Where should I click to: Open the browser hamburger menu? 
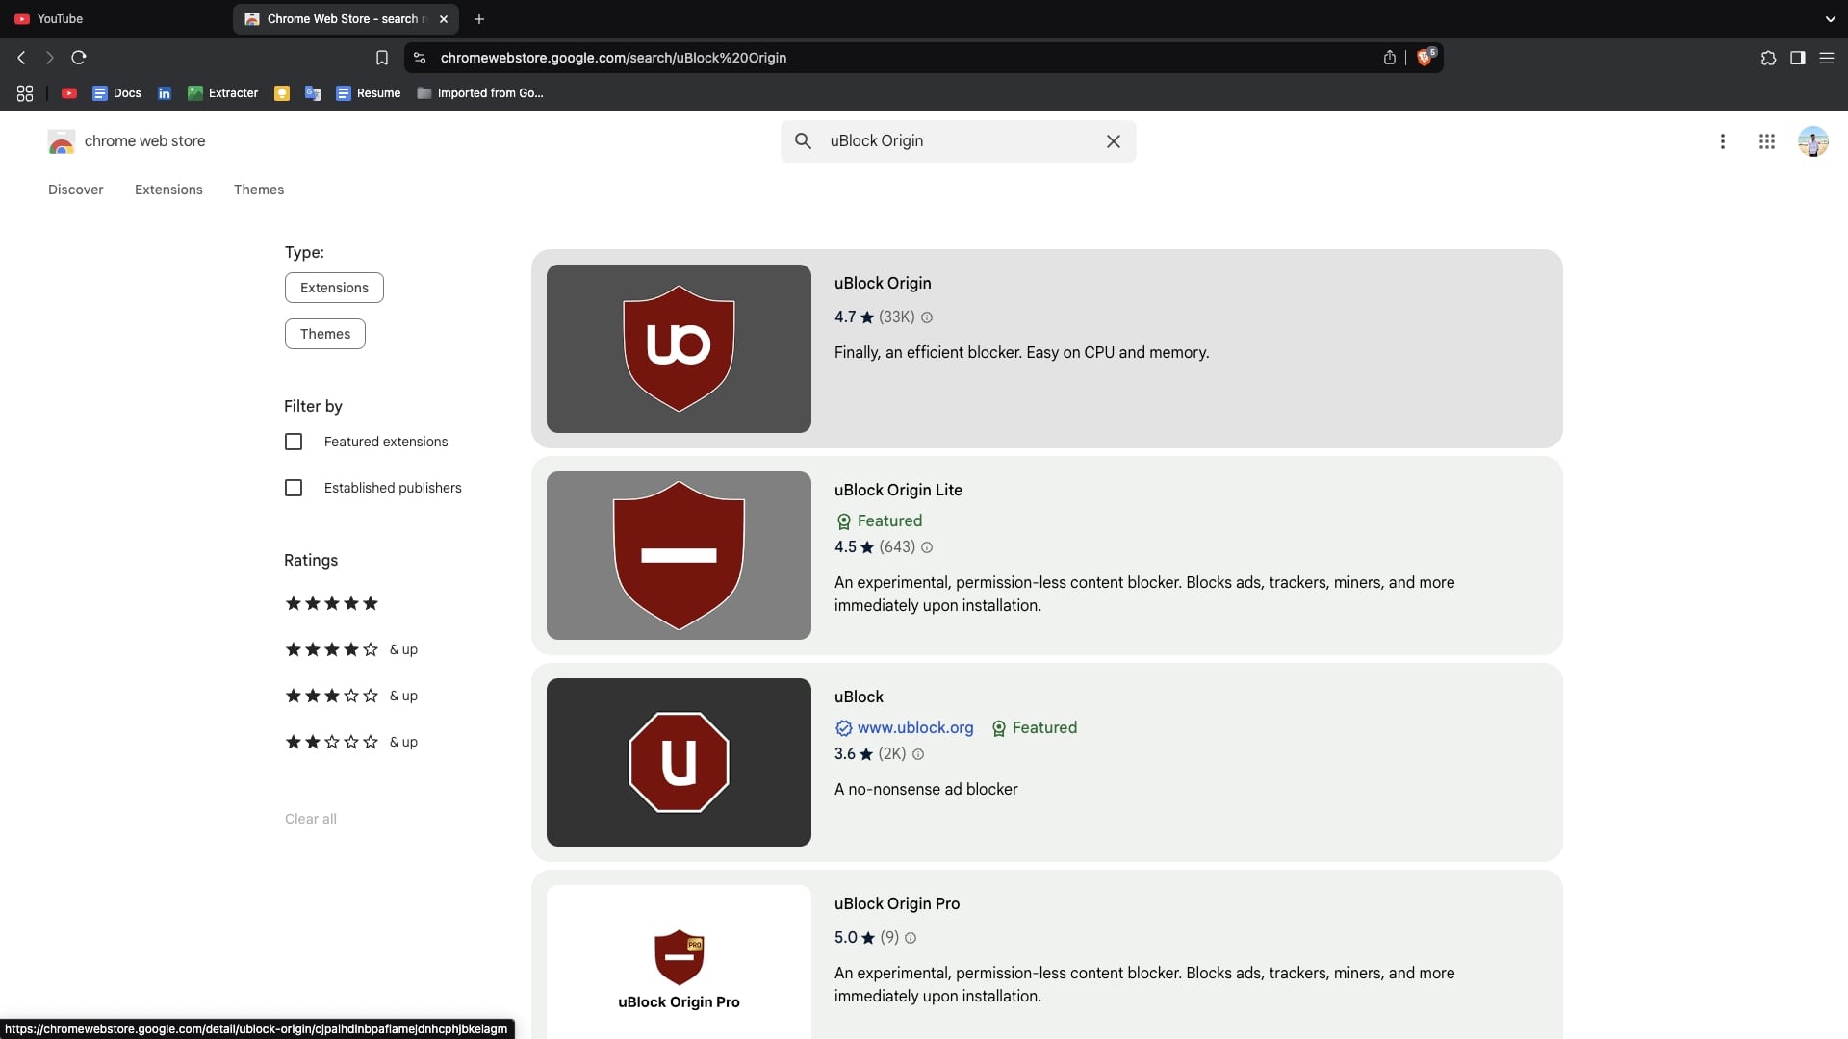click(1826, 58)
